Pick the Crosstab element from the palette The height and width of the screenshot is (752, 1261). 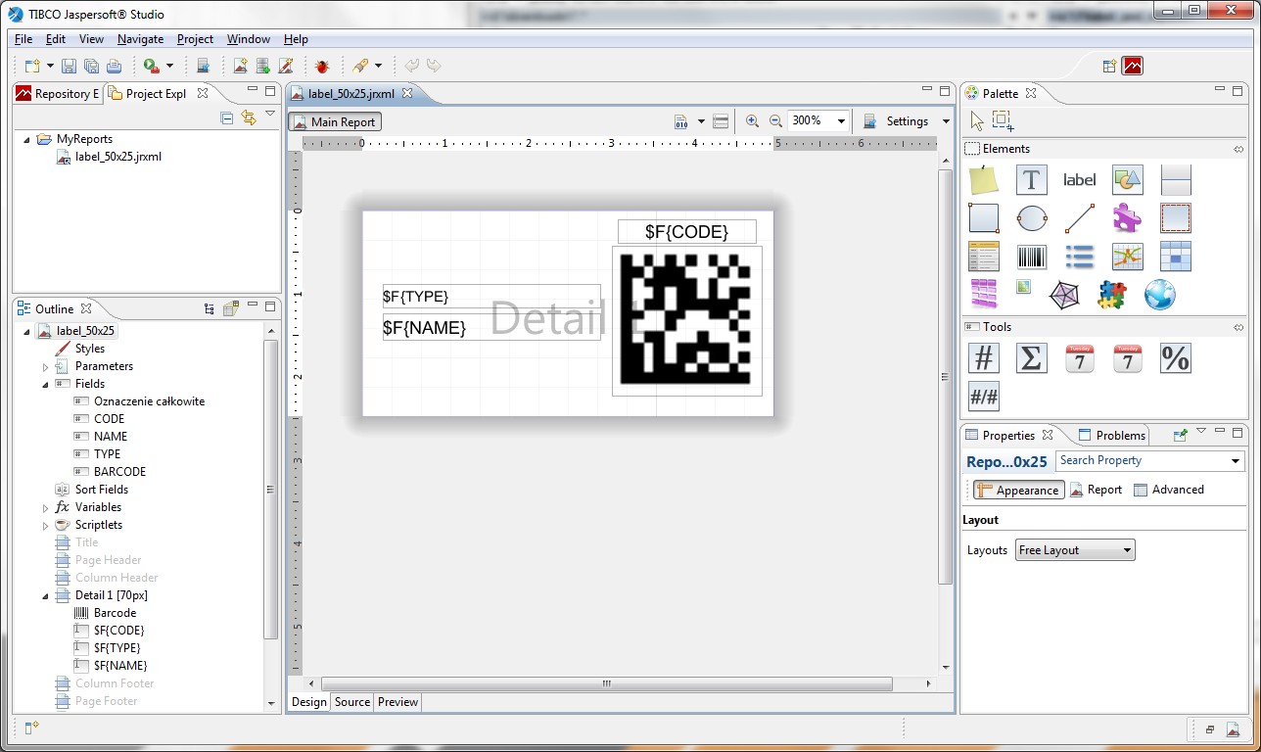(1174, 257)
